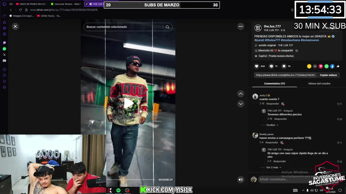Viewport: 346px width, 194px height.
Task: Open comments via speech bubble icon
Action: click(x=271, y=66)
